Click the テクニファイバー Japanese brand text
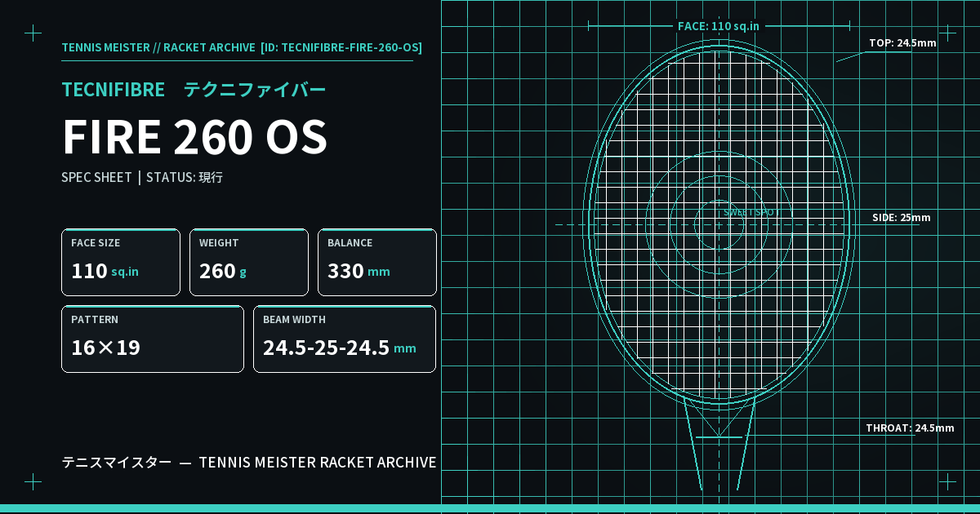 click(x=255, y=90)
